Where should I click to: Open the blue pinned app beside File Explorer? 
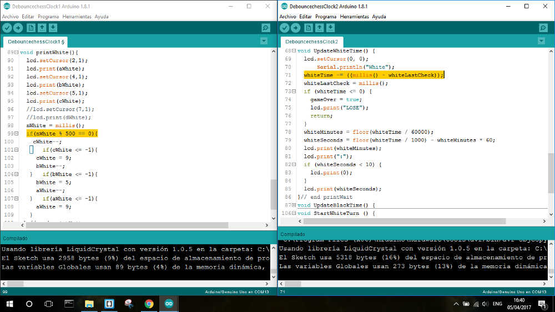tap(109, 304)
